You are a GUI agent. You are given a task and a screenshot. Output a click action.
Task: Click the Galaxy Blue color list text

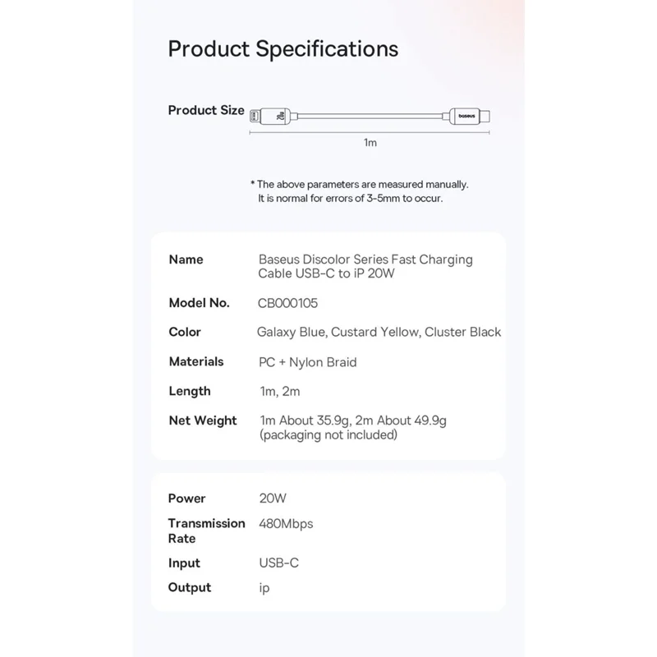tap(379, 332)
